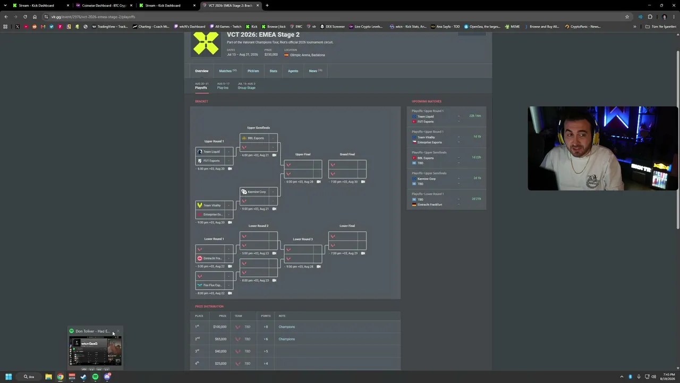Open the video icon for Liquid vs FUT match
This screenshot has width=680, height=383.
[x=230, y=169]
